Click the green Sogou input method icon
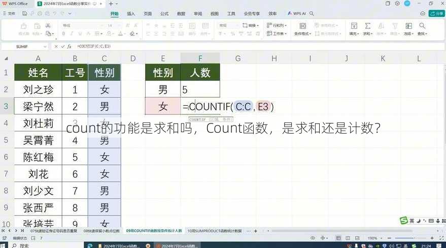446x248 pixels. pos(404,221)
